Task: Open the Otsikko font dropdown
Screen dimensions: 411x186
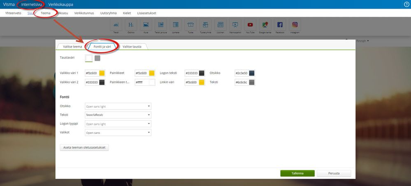Action: [118, 106]
